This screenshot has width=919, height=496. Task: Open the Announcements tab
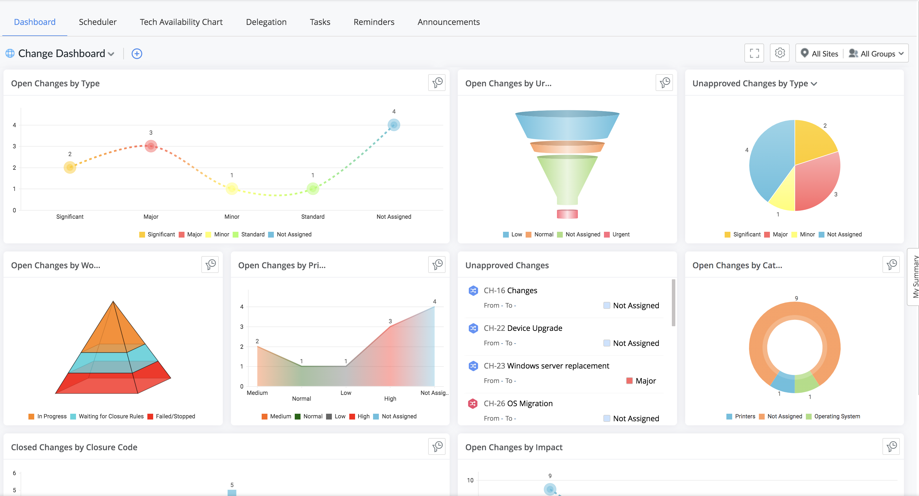(448, 22)
